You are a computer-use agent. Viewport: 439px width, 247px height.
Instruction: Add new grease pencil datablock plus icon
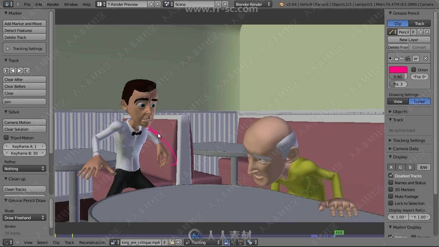(421, 32)
